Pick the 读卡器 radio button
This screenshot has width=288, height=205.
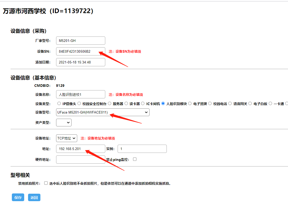[126, 104]
